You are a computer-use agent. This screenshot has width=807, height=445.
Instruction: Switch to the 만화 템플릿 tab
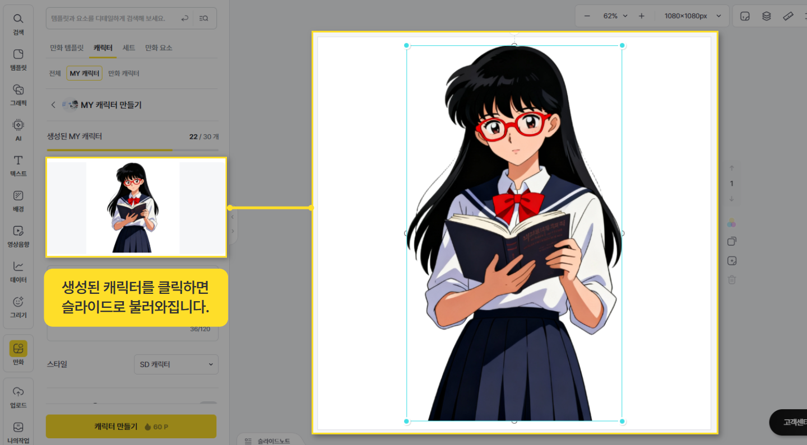click(67, 48)
